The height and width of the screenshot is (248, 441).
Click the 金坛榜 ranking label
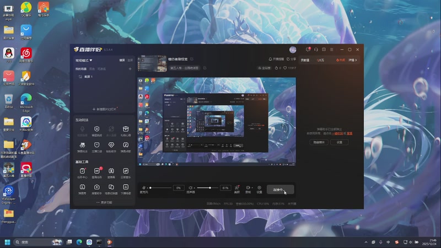click(264, 68)
